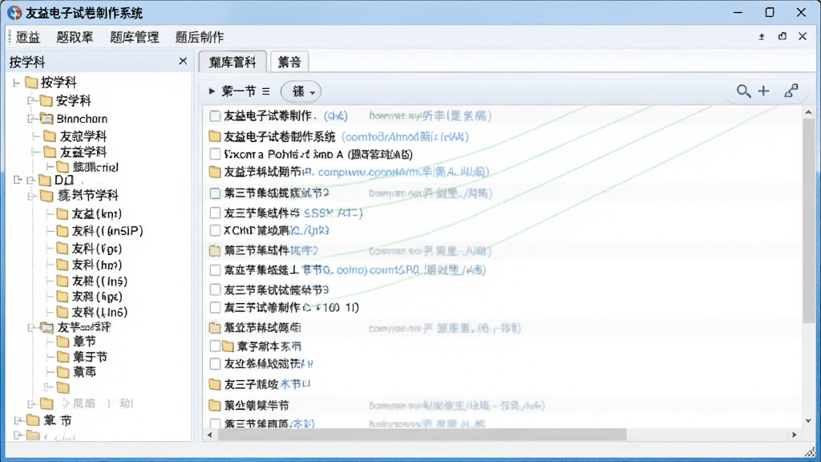Click the list-lines icon after 第一节

coord(266,91)
